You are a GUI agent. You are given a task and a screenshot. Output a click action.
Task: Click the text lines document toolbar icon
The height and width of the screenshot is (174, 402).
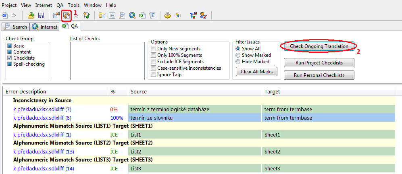point(112,16)
